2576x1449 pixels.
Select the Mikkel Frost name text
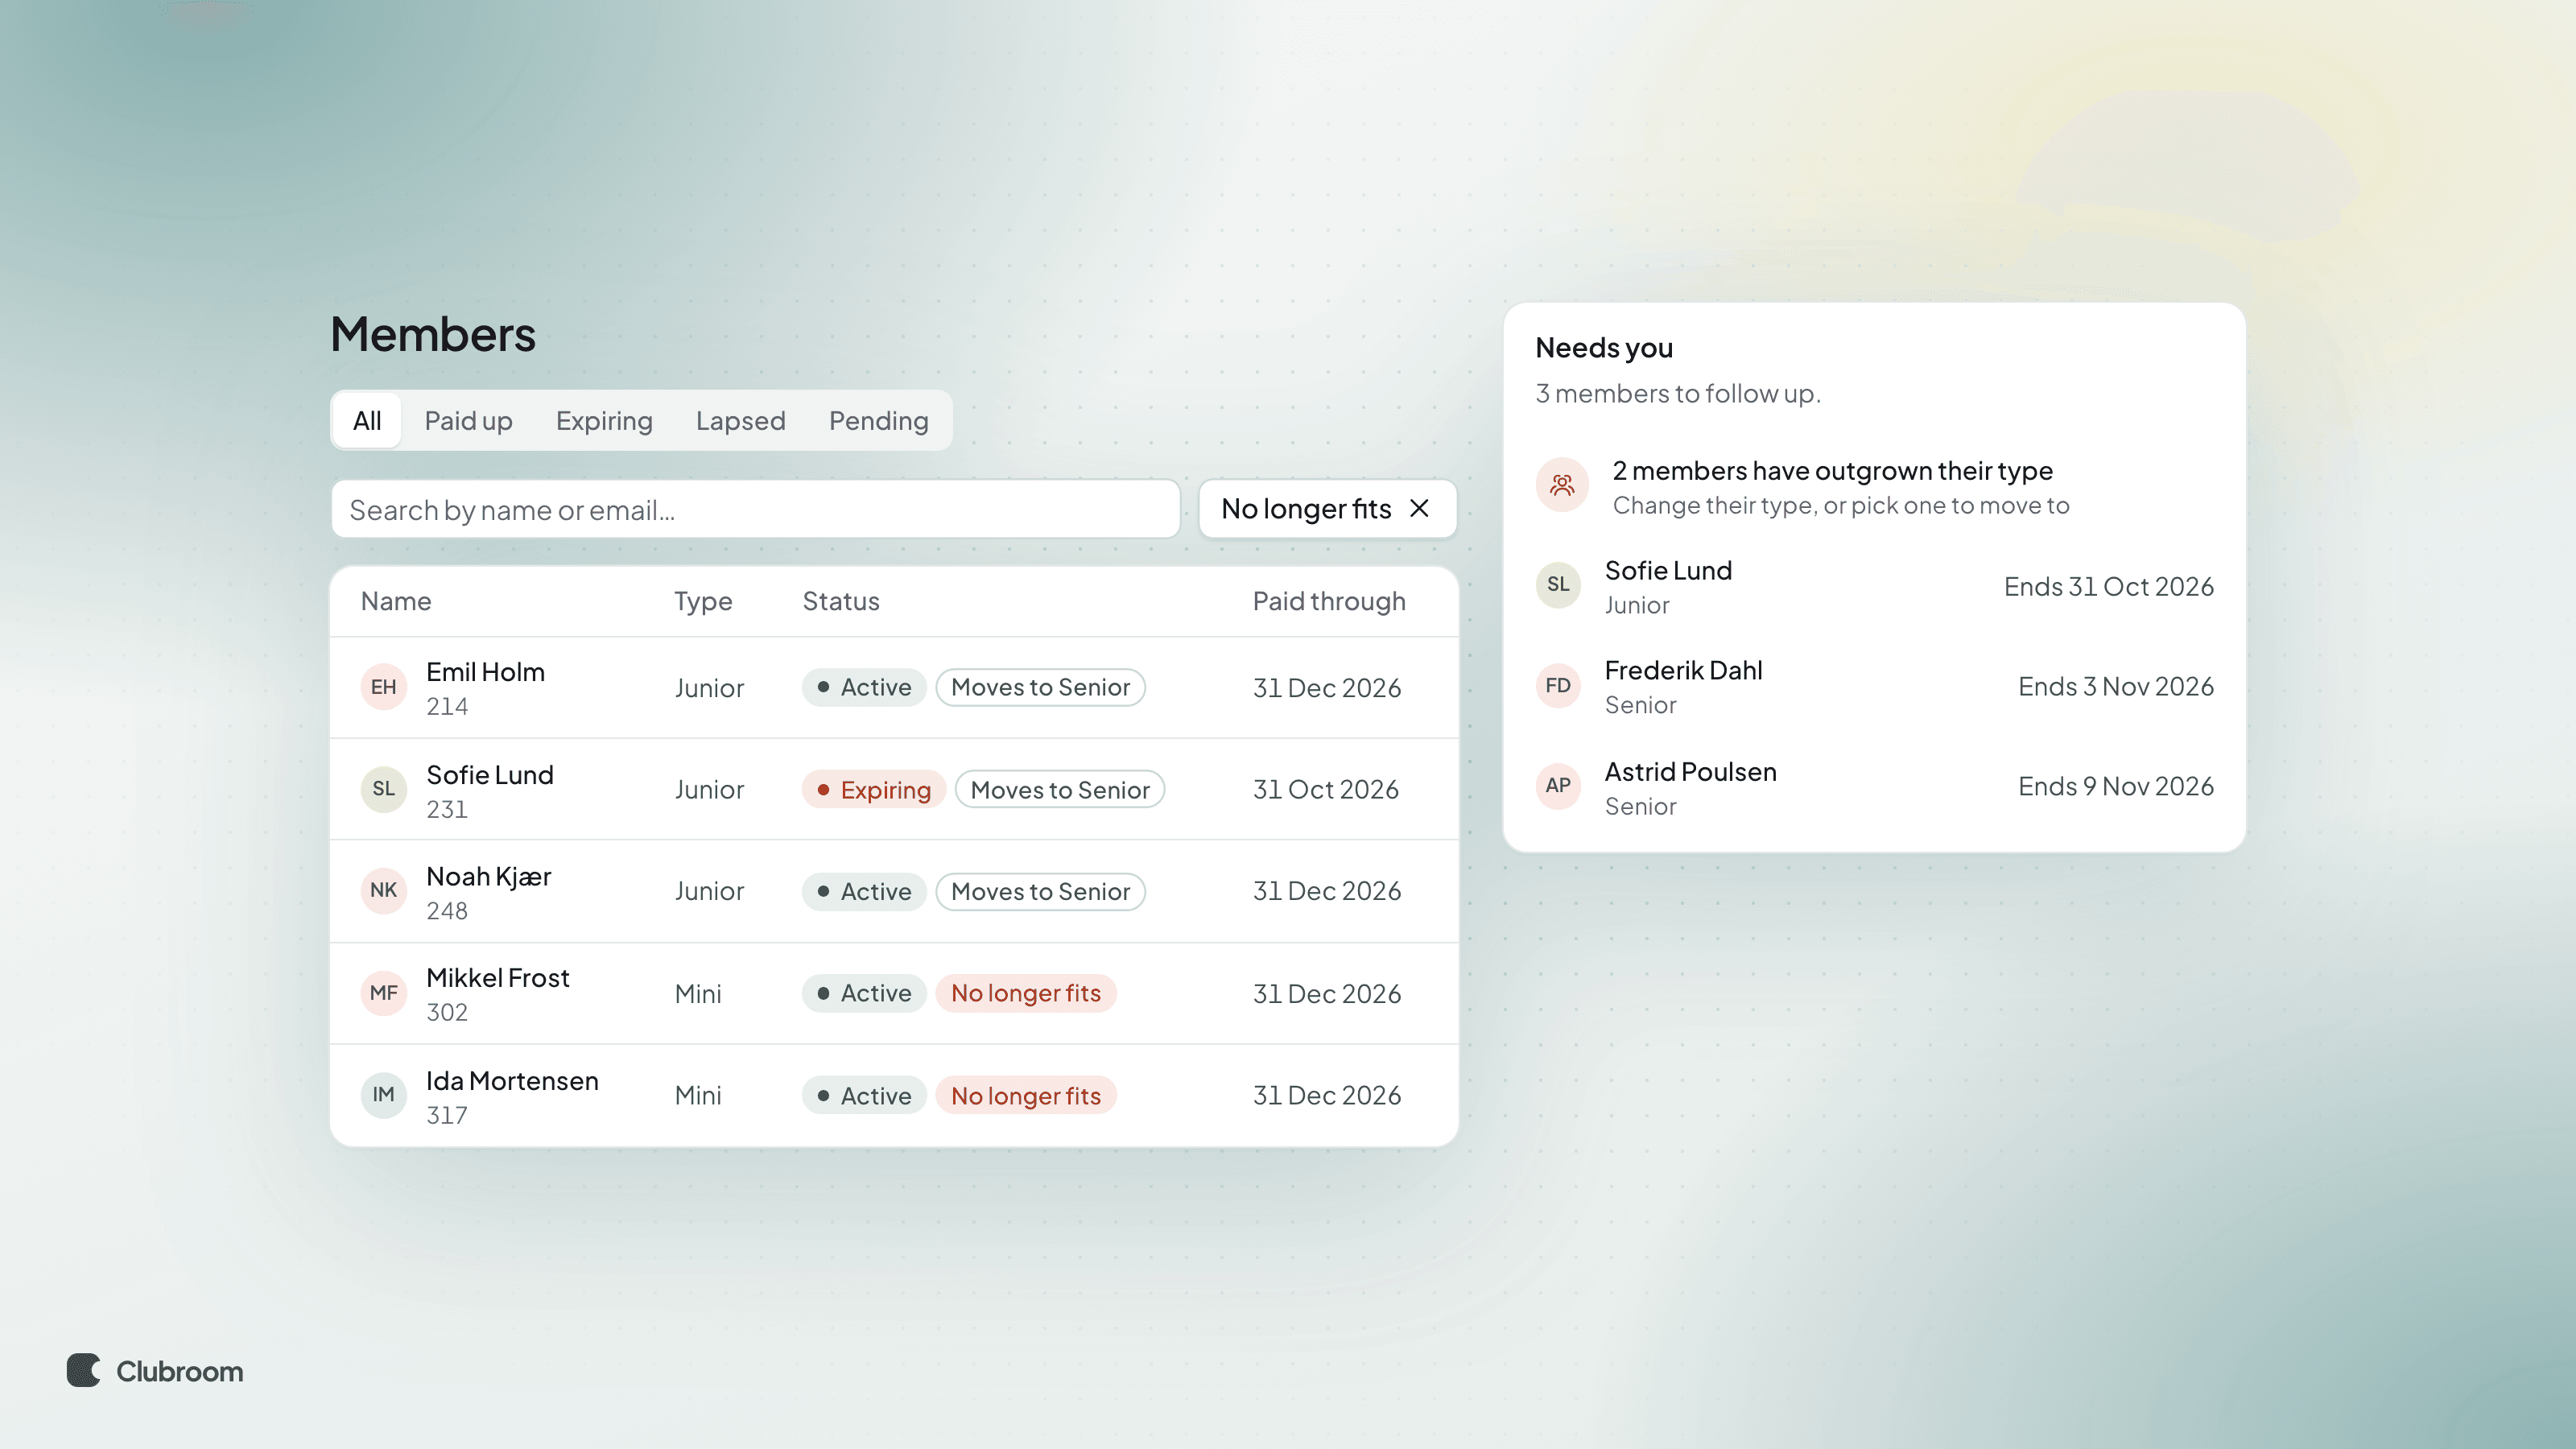pyautogui.click(x=497, y=978)
